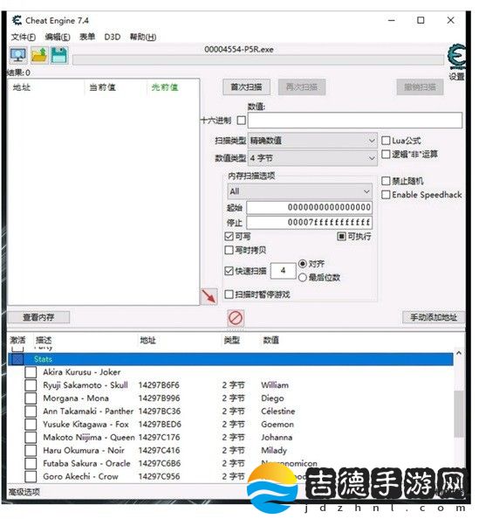The image size is (479, 519).
Task: Open the 数值类型 4 字节 dropdown
Action: click(x=312, y=158)
